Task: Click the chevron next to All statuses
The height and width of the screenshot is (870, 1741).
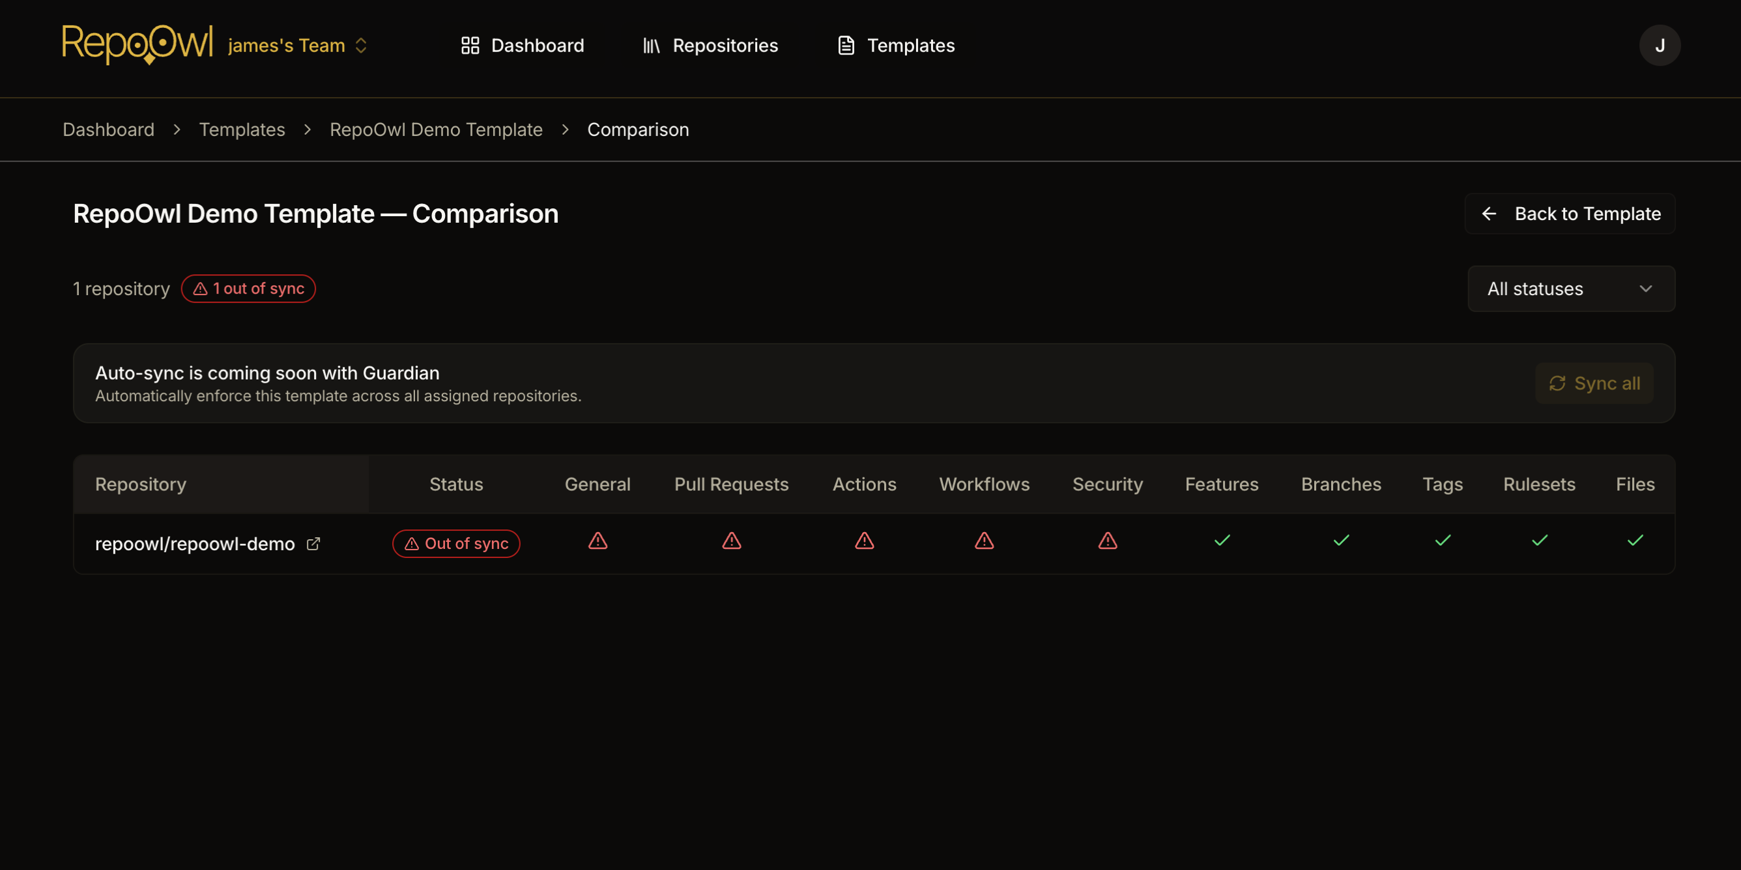Action: [x=1647, y=288]
